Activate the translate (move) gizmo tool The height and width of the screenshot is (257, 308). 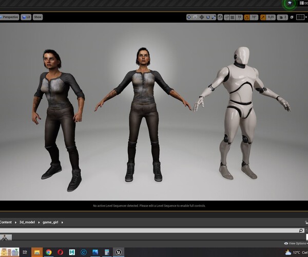(202, 17)
